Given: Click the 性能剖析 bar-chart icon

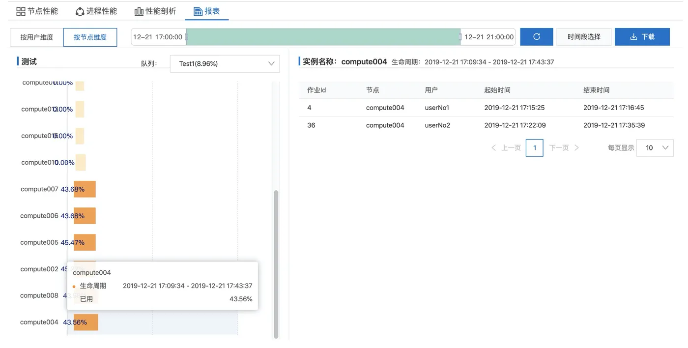Looking at the screenshot, I should coord(138,10).
